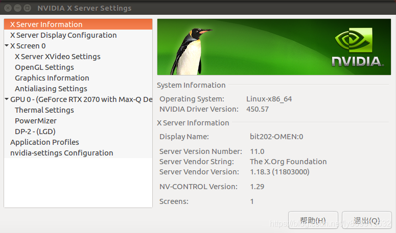The image size is (396, 233).
Task: Click NV-CONTROL Version value 1.29
Action: point(257,187)
